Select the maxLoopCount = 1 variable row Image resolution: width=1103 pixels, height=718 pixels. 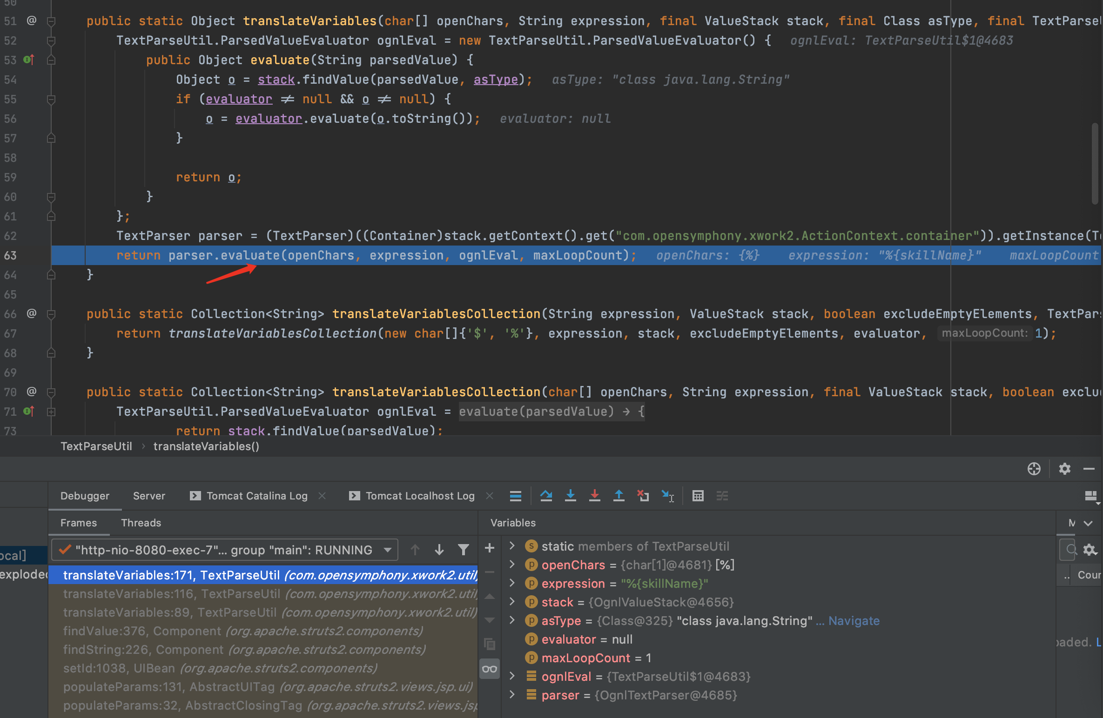pyautogui.click(x=779, y=658)
